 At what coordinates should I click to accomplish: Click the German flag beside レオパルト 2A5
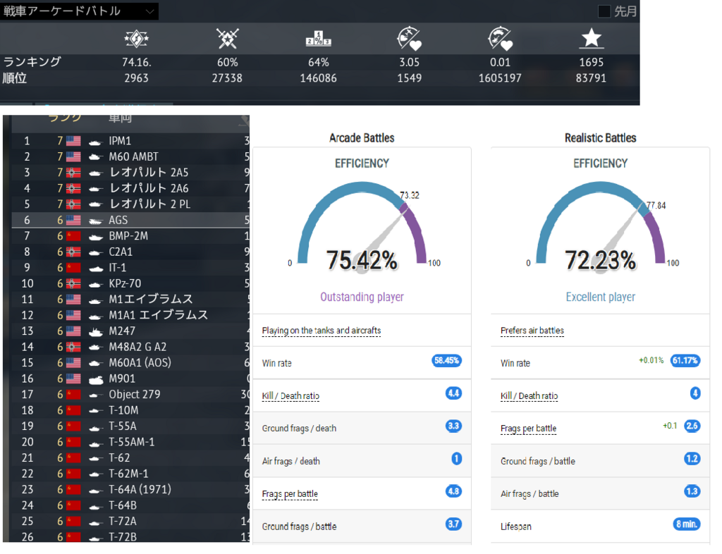tap(73, 173)
